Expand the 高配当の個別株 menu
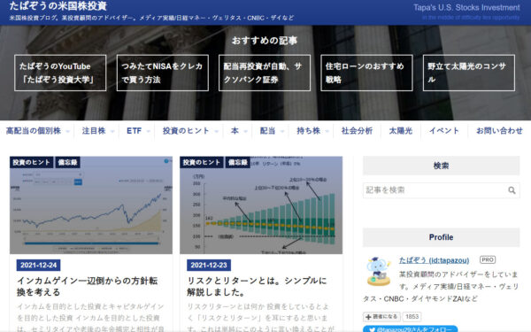Viewport: 531px width, 332px height. 37,131
